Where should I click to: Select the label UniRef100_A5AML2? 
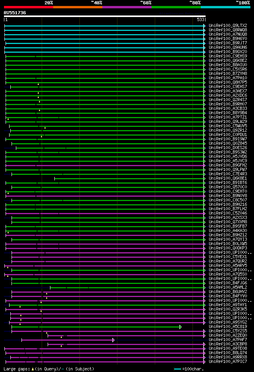point(228,287)
